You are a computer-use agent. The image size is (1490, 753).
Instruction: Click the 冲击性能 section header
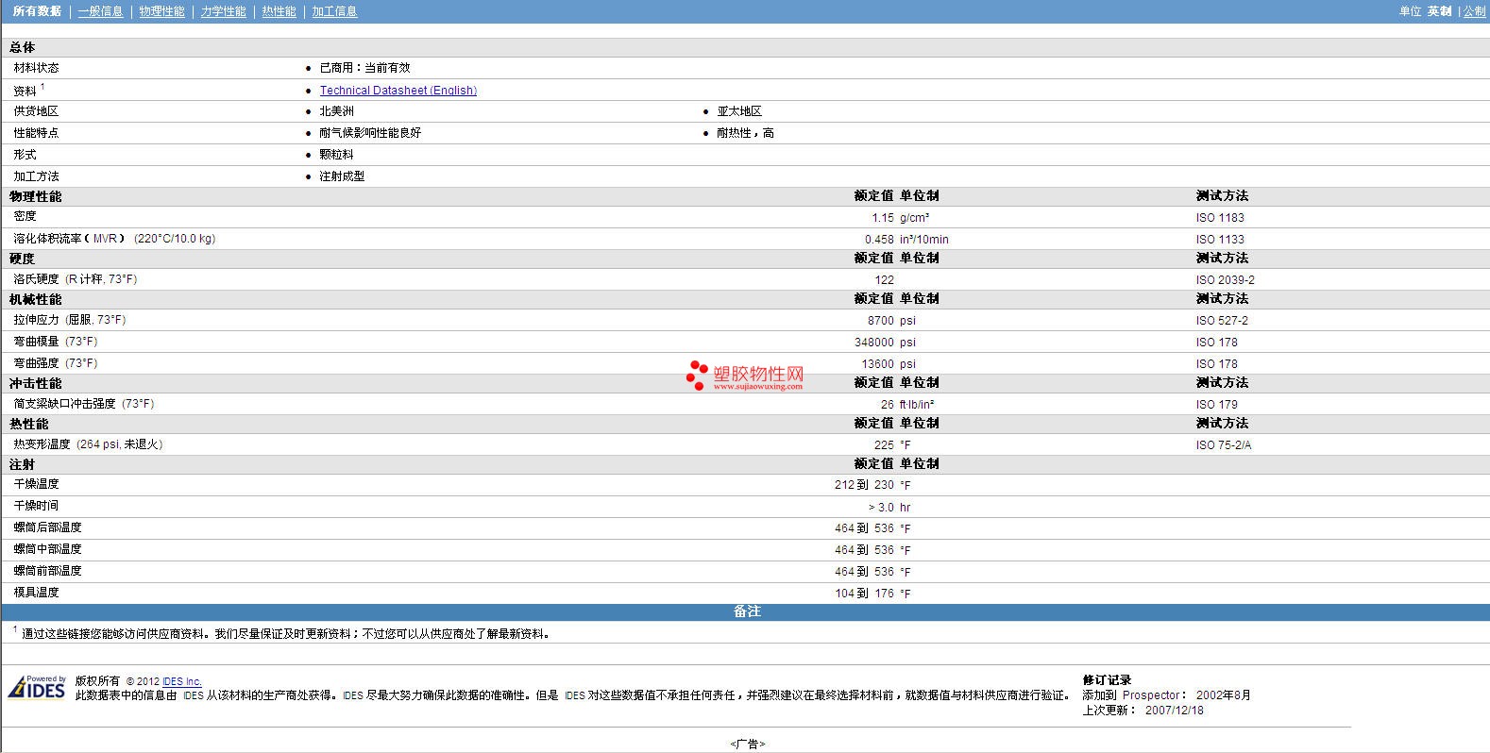point(36,383)
